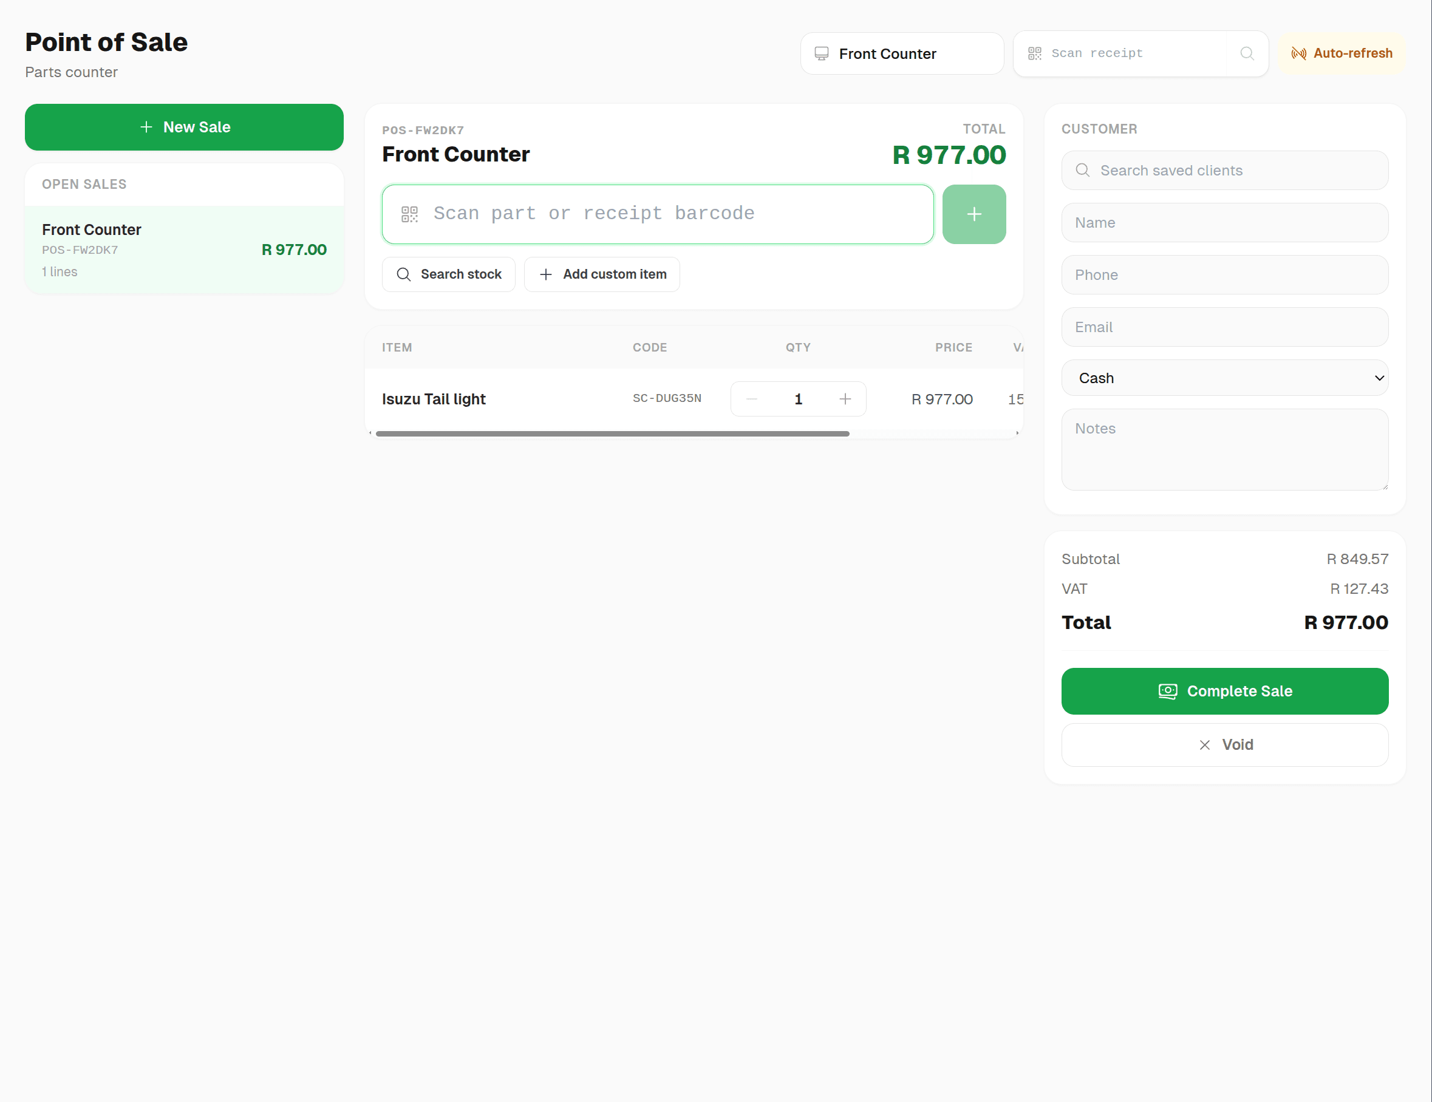The width and height of the screenshot is (1432, 1102).
Task: Increase Isuzu Tail light quantity with plus
Action: 845,398
